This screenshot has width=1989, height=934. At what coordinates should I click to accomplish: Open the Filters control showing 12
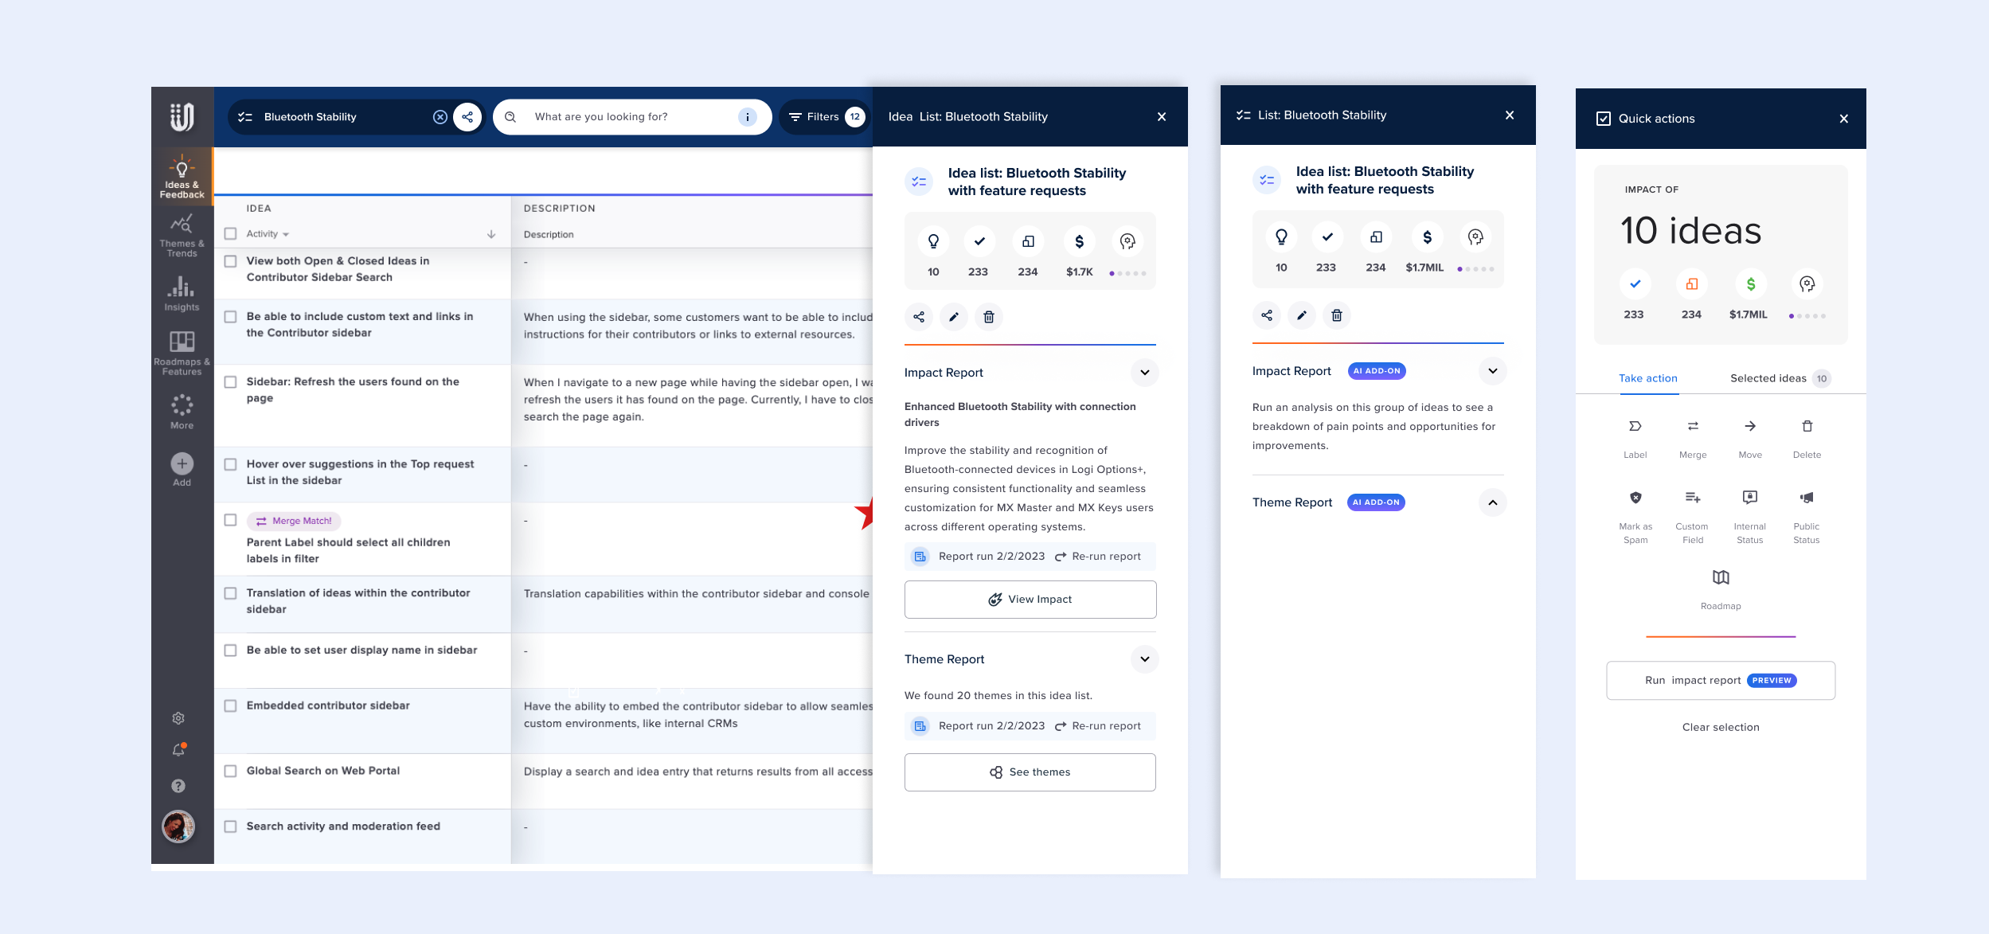tap(826, 117)
